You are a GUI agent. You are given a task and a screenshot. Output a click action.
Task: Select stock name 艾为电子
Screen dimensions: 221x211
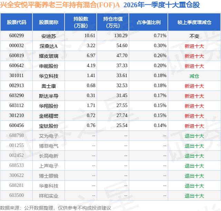click(x=49, y=136)
